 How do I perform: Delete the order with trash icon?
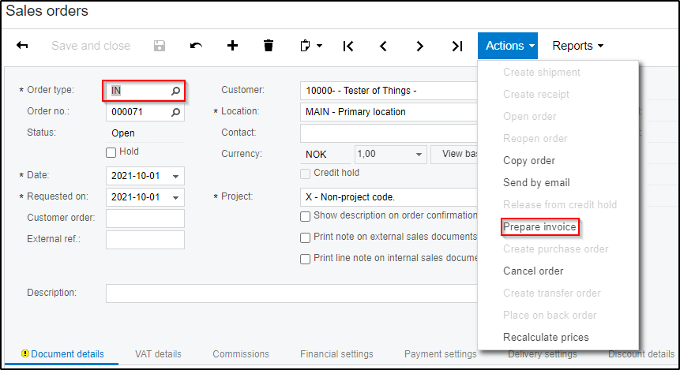(x=269, y=46)
